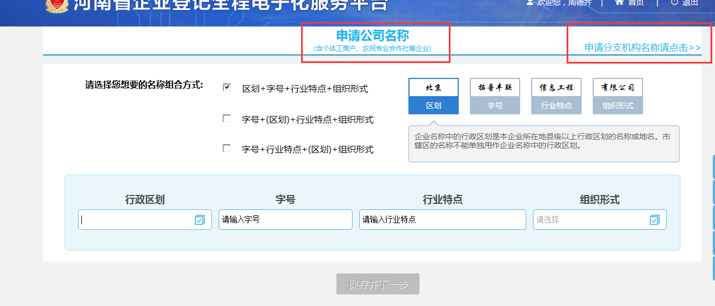The image size is (715, 306).
Task: Click the 退出 logout link
Action: 690,3
